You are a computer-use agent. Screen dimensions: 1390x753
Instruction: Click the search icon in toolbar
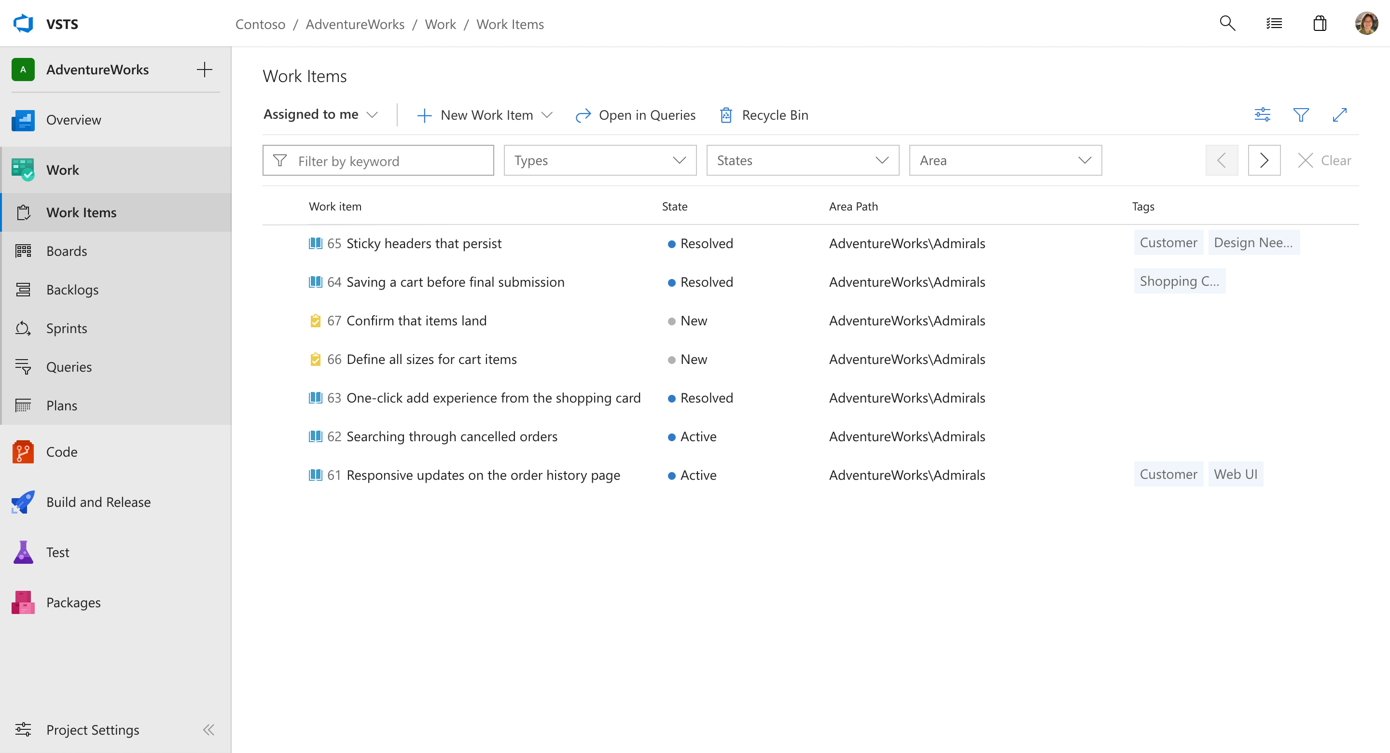[1227, 24]
